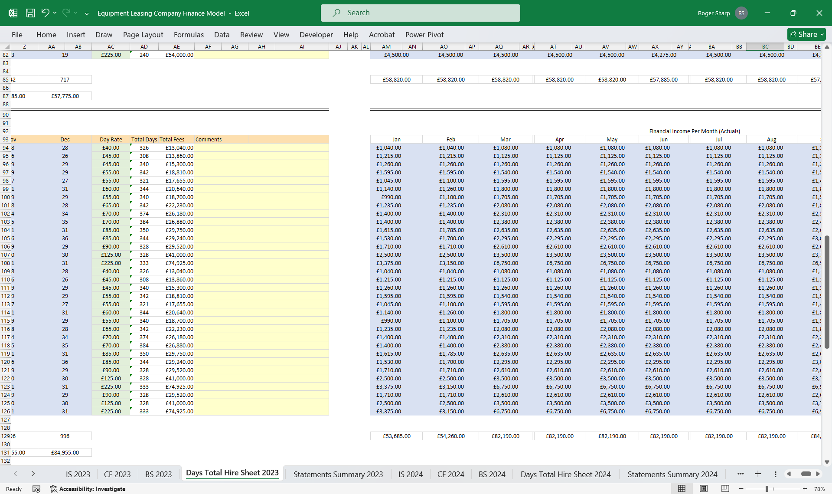The height and width of the screenshot is (494, 832).
Task: Select the Jan total £53,685.00 cell
Action: (396, 436)
